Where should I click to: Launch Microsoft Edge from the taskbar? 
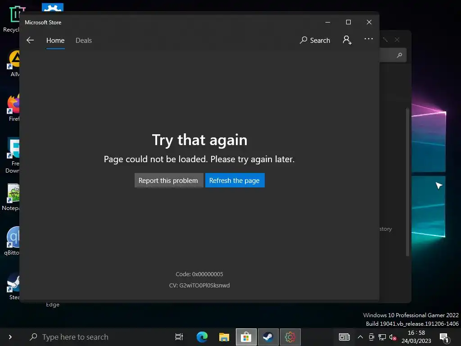click(202, 337)
